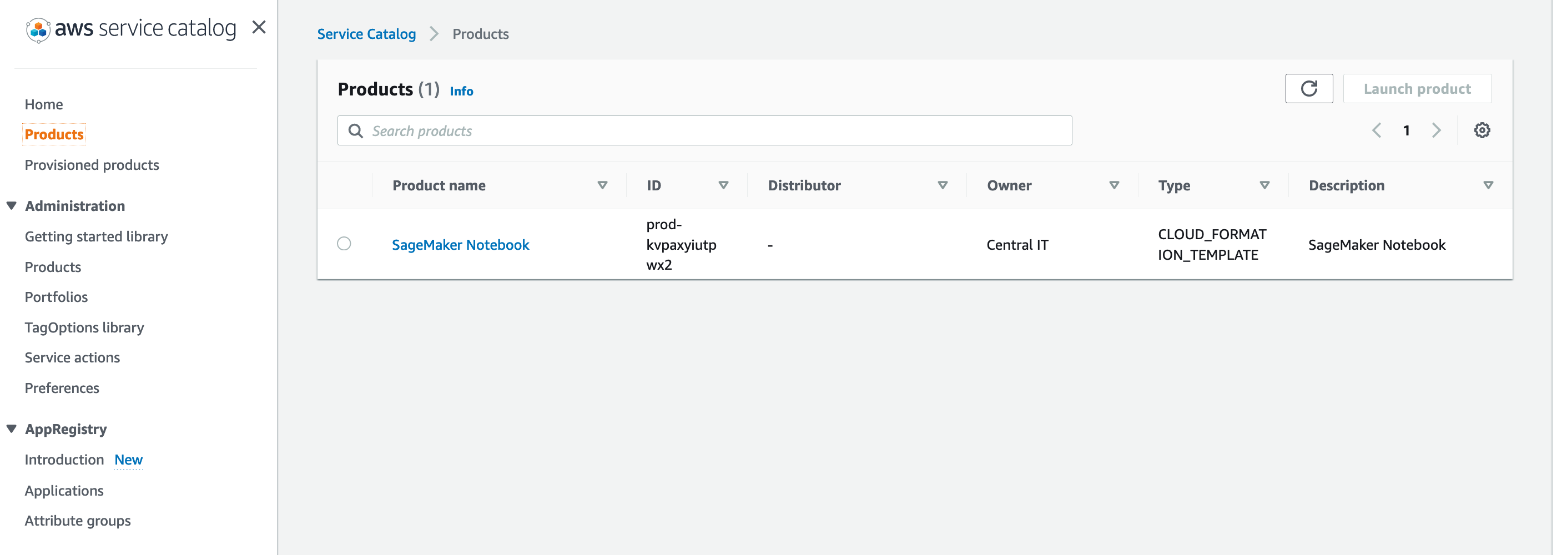The height and width of the screenshot is (555, 1562).
Task: Click the Type column header
Action: tap(1174, 185)
